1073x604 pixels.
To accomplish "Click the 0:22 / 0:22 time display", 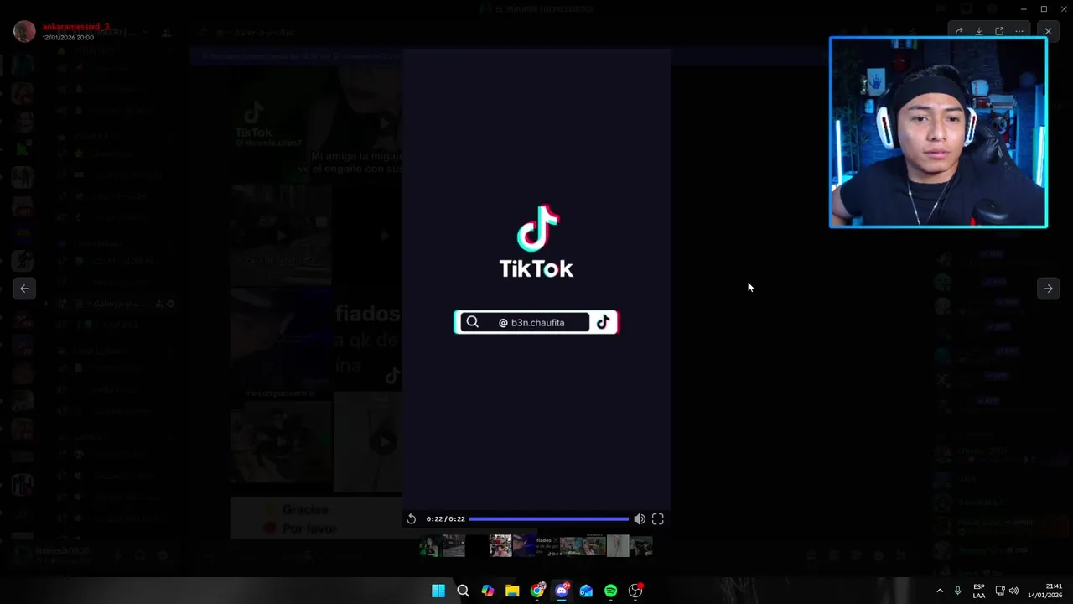I will tap(445, 519).
